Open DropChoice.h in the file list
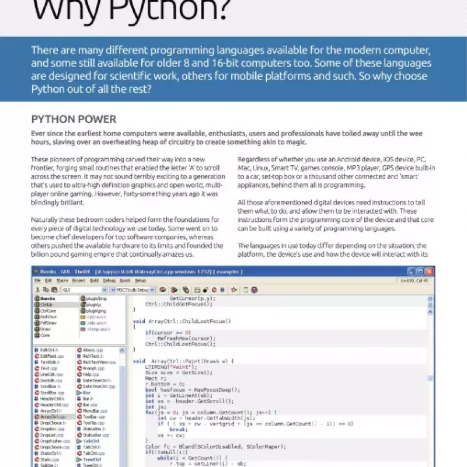Viewport: 467px width, 467px height. 50,423
